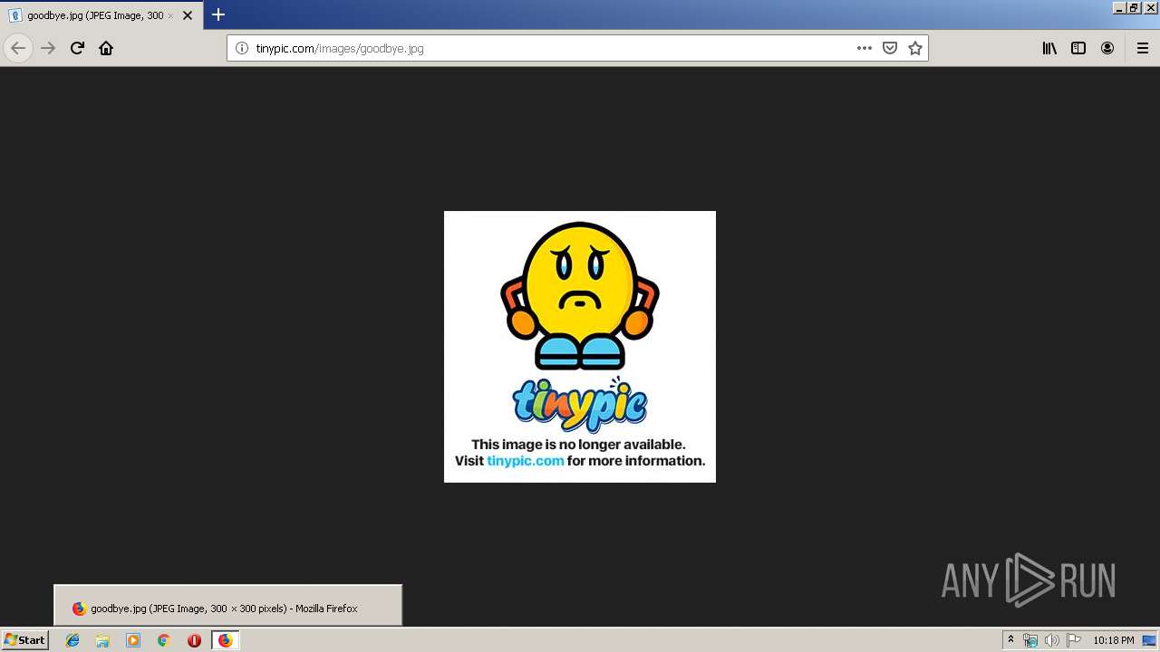
Task: Open the Library menu
Action: 1049,48
